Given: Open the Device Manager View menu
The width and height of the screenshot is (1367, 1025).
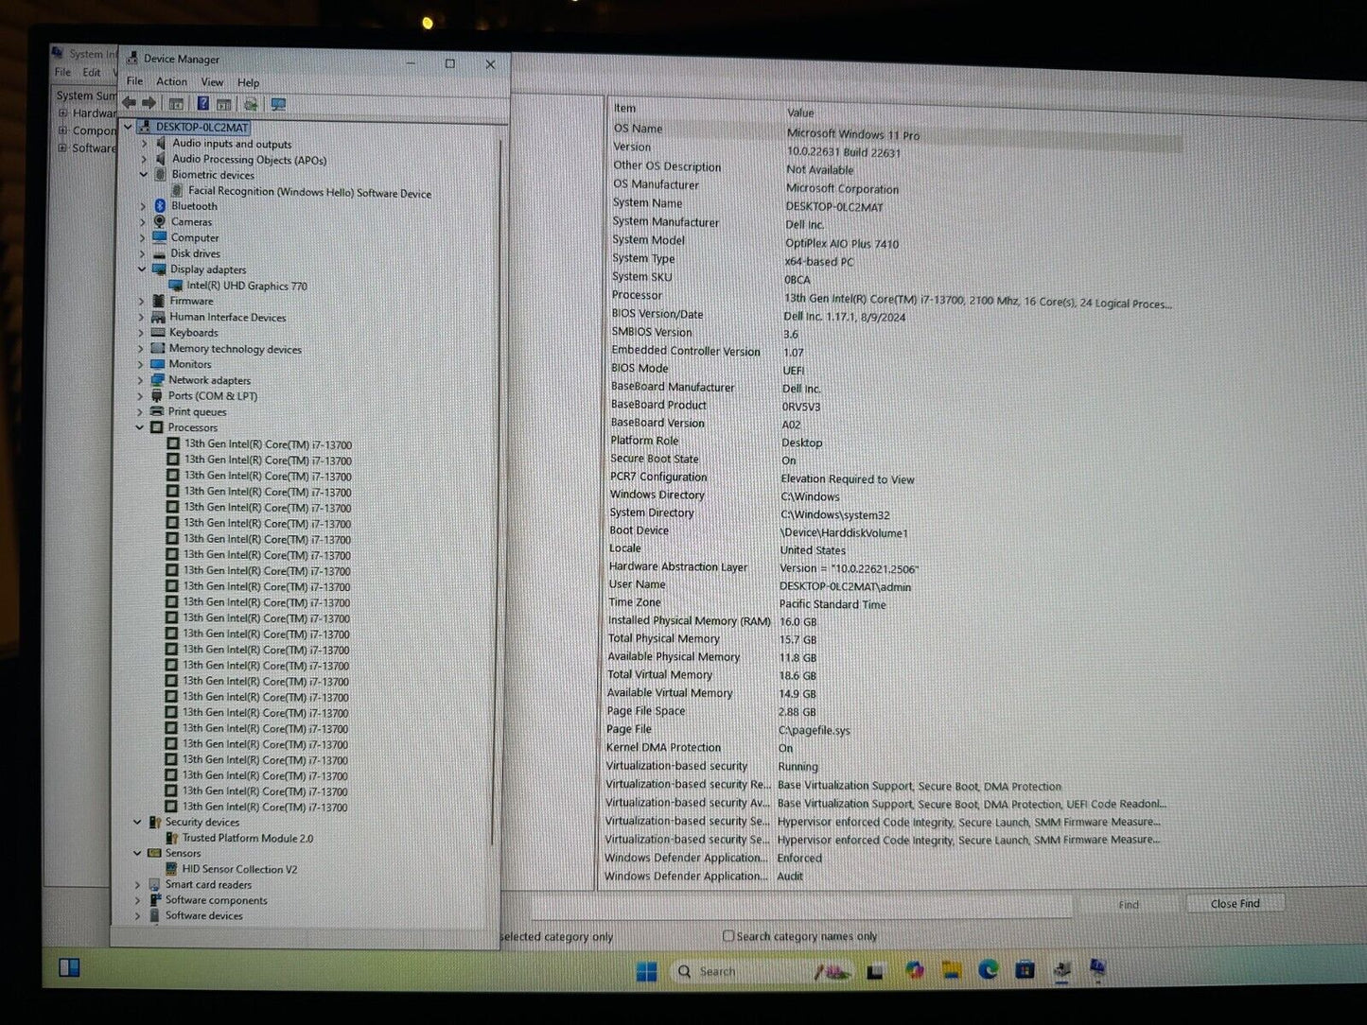Looking at the screenshot, I should [x=212, y=82].
